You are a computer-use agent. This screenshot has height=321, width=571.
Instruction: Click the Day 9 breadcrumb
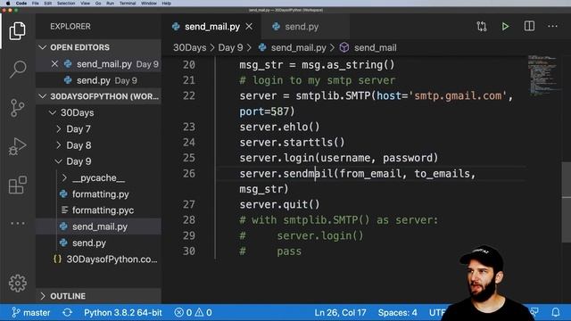pos(230,47)
